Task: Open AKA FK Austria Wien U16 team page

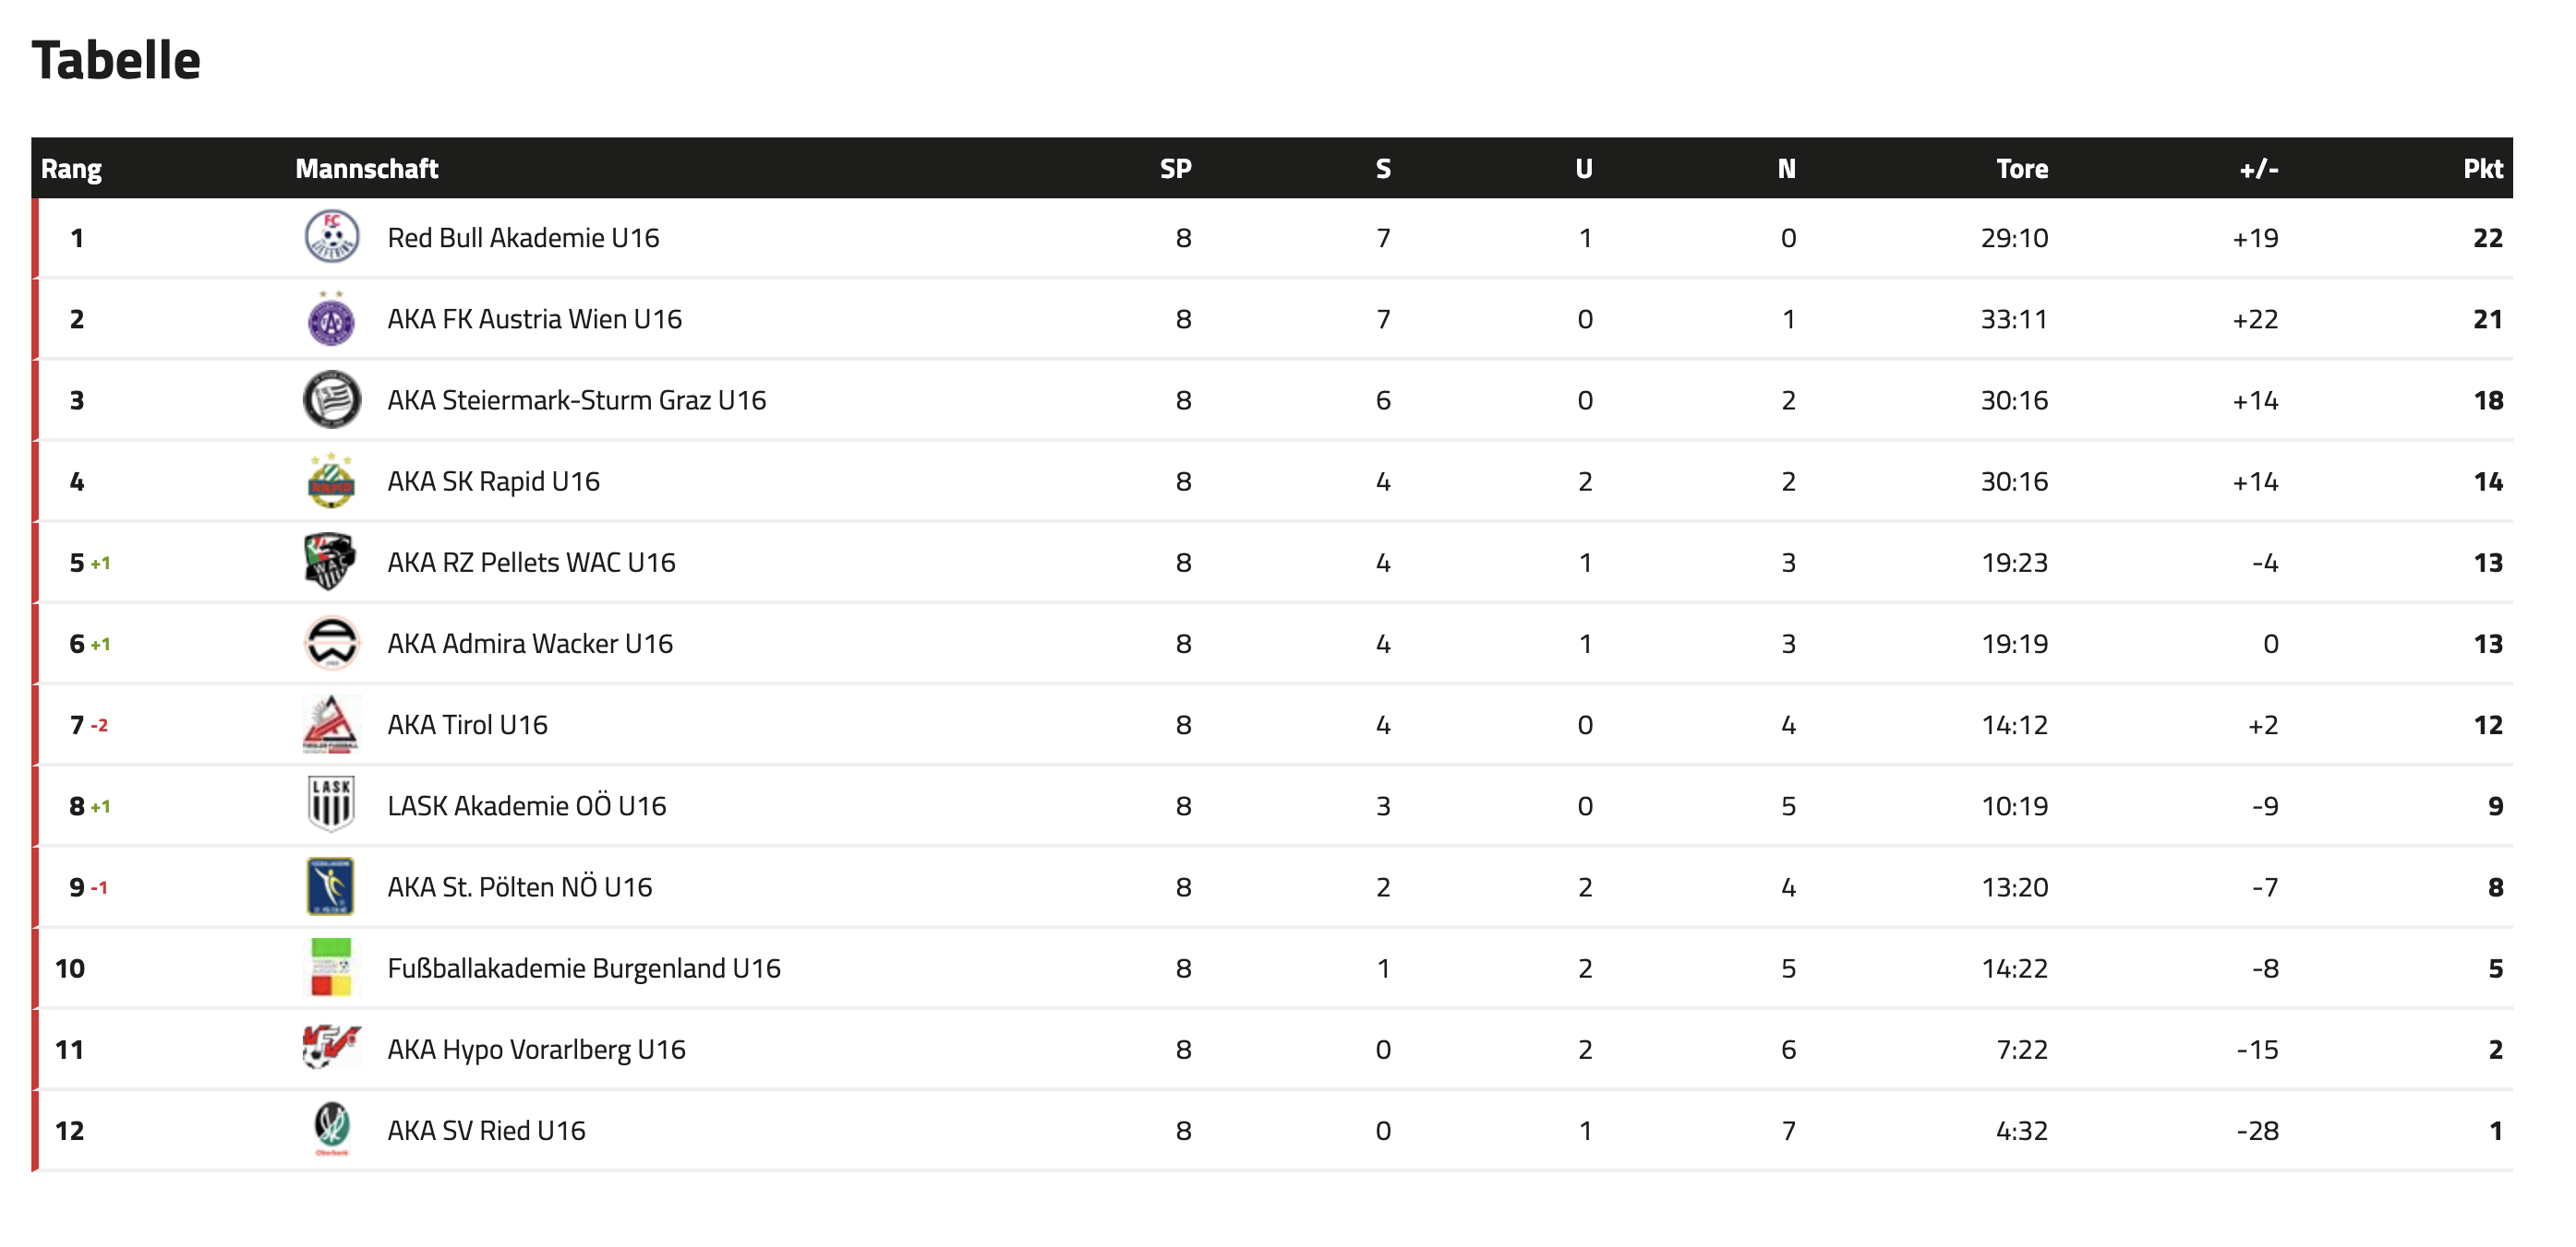Action: click(534, 320)
